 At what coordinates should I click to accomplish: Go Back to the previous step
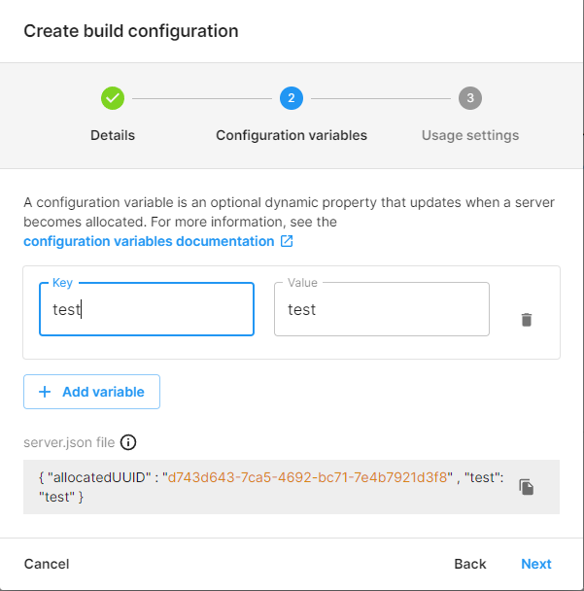[470, 564]
